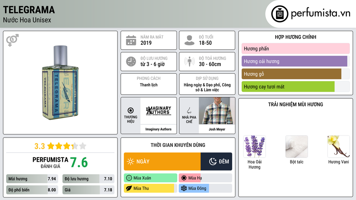Screen dimensions: 356x200
Task: Click the Hằng ngày & Dạo phố occasion text
Action: 207,87
